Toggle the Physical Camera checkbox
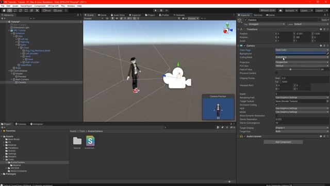 pyautogui.click(x=276, y=73)
